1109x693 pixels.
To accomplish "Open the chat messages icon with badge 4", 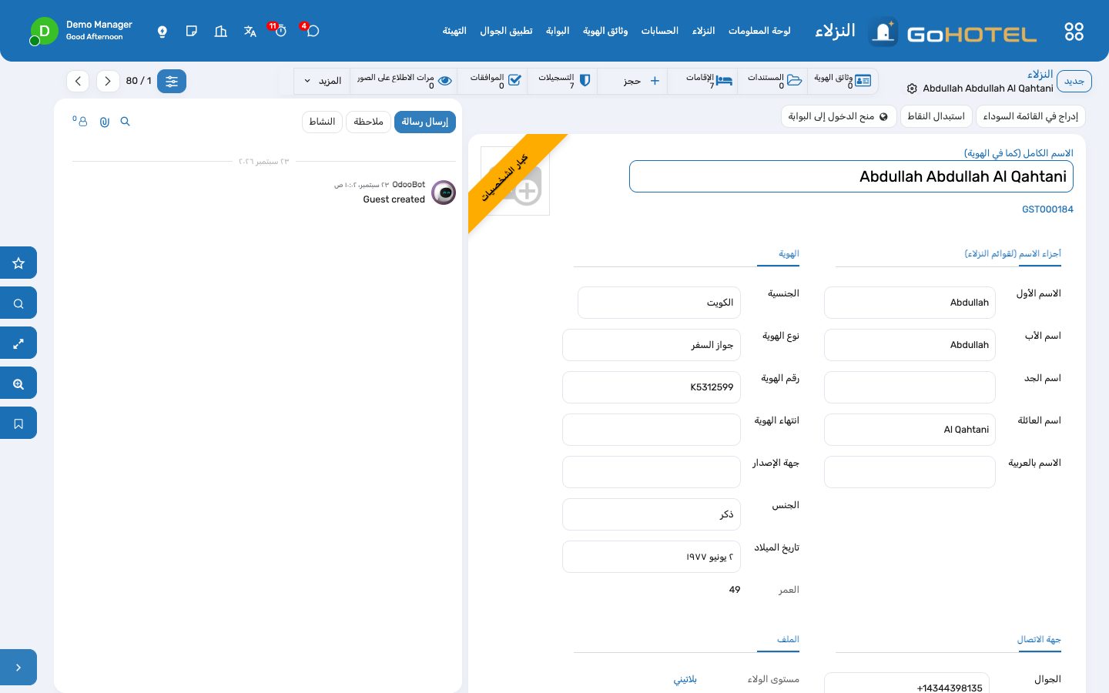I will [312, 31].
